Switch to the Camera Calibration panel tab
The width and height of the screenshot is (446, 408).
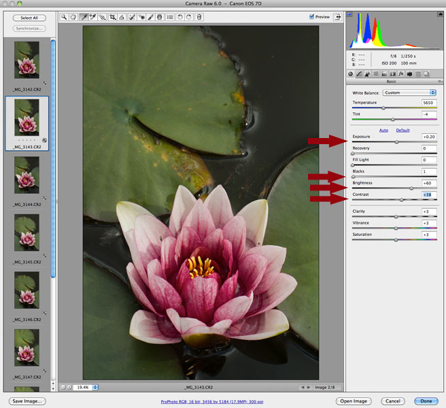coord(409,74)
